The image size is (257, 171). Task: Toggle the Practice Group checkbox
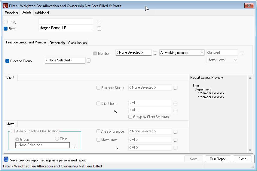tap(7, 61)
